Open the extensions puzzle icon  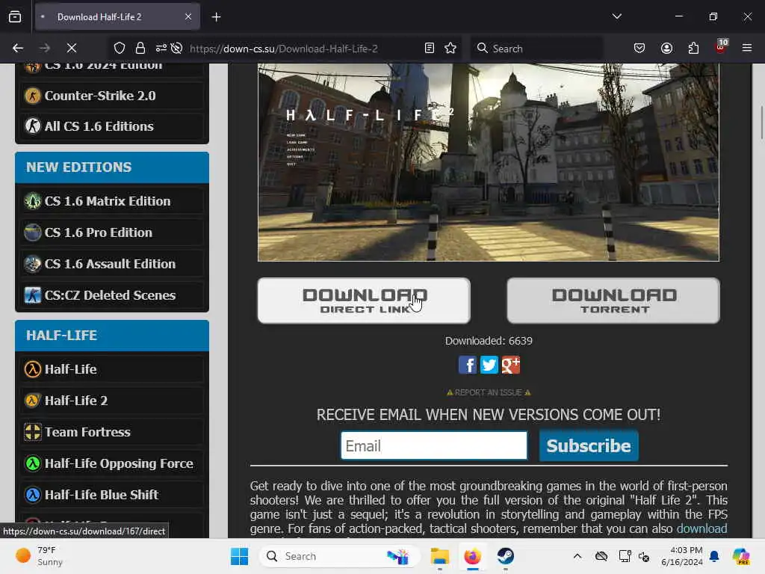693,48
